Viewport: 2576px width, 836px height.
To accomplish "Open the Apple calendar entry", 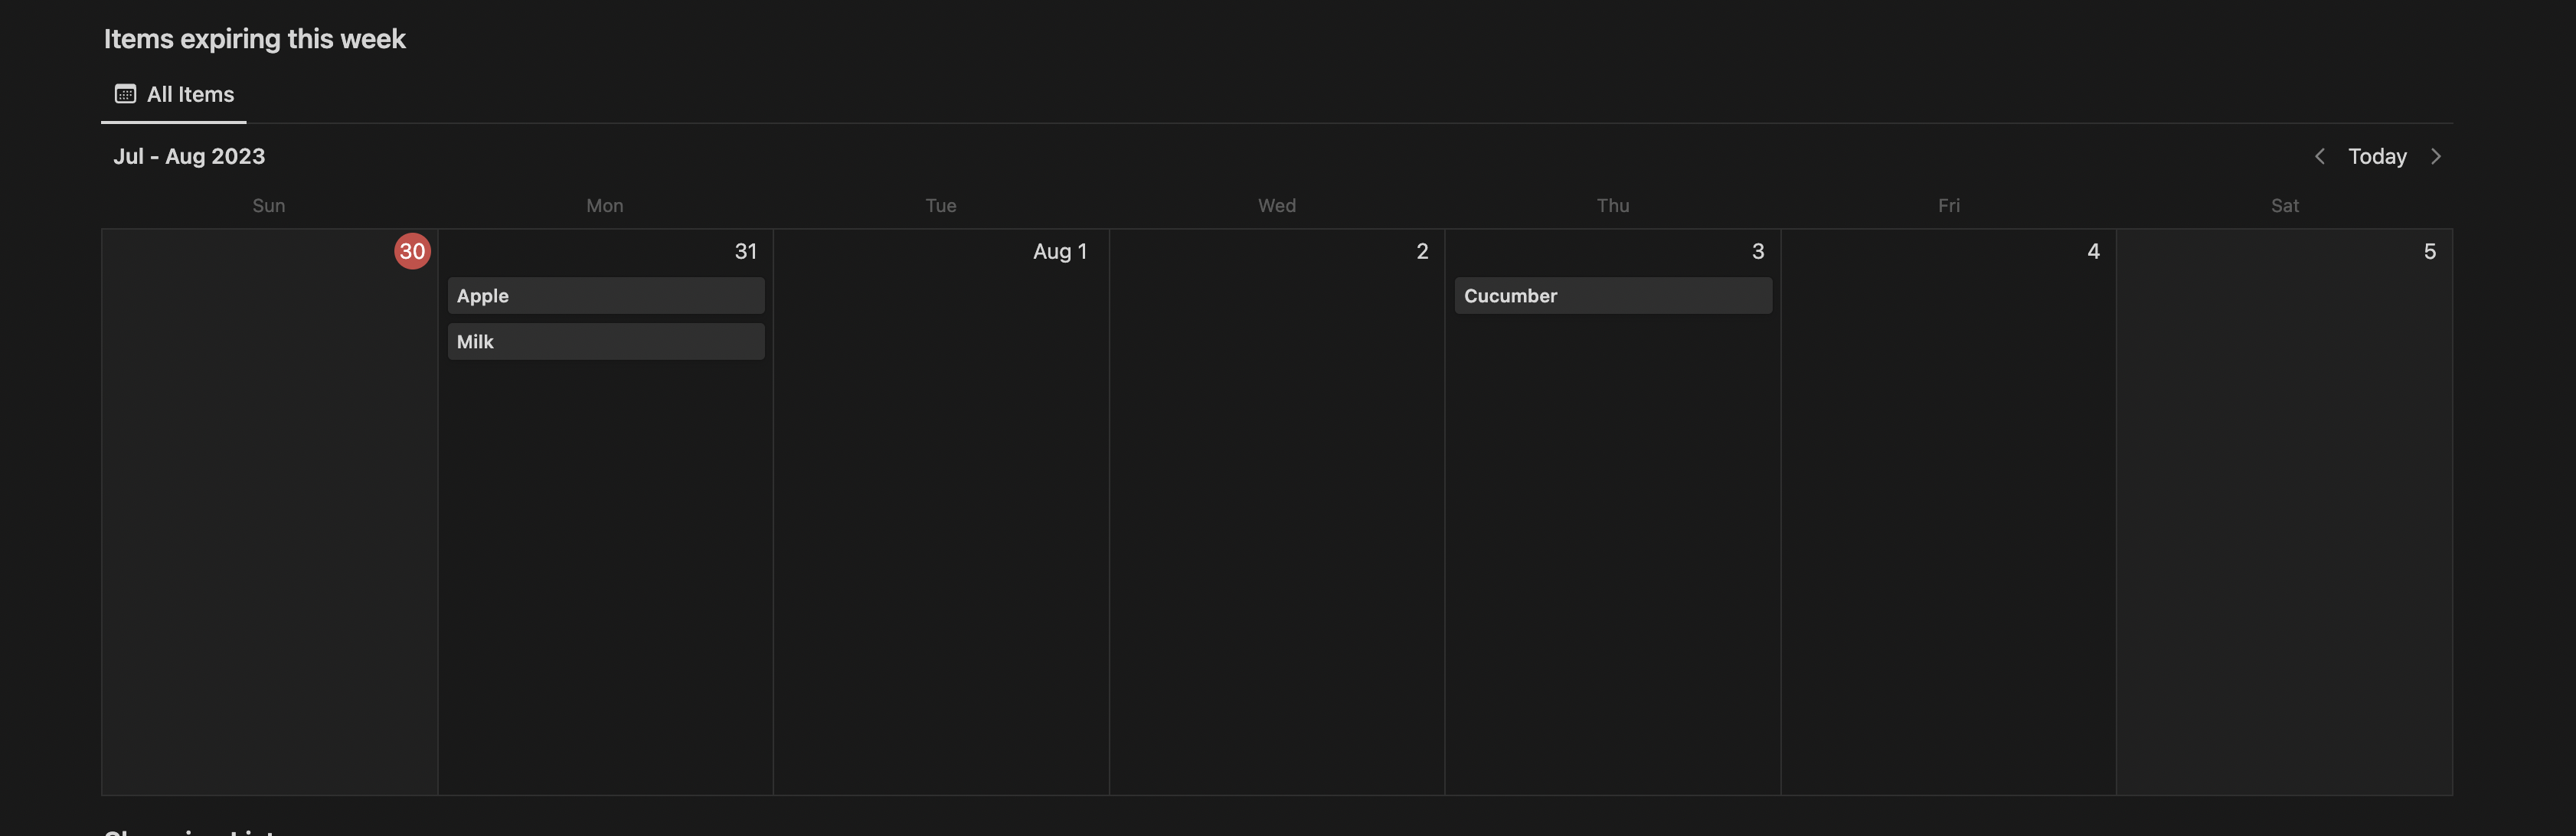I will (x=605, y=296).
